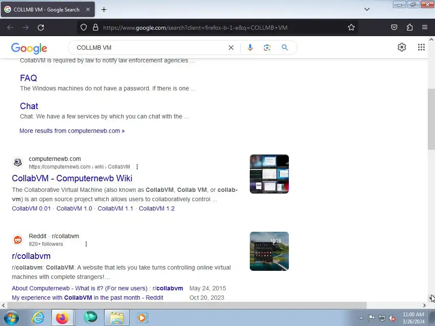Image resolution: width=435 pixels, height=326 pixels.
Task: Open Windows Media Player taskbar icon
Action: click(142, 318)
